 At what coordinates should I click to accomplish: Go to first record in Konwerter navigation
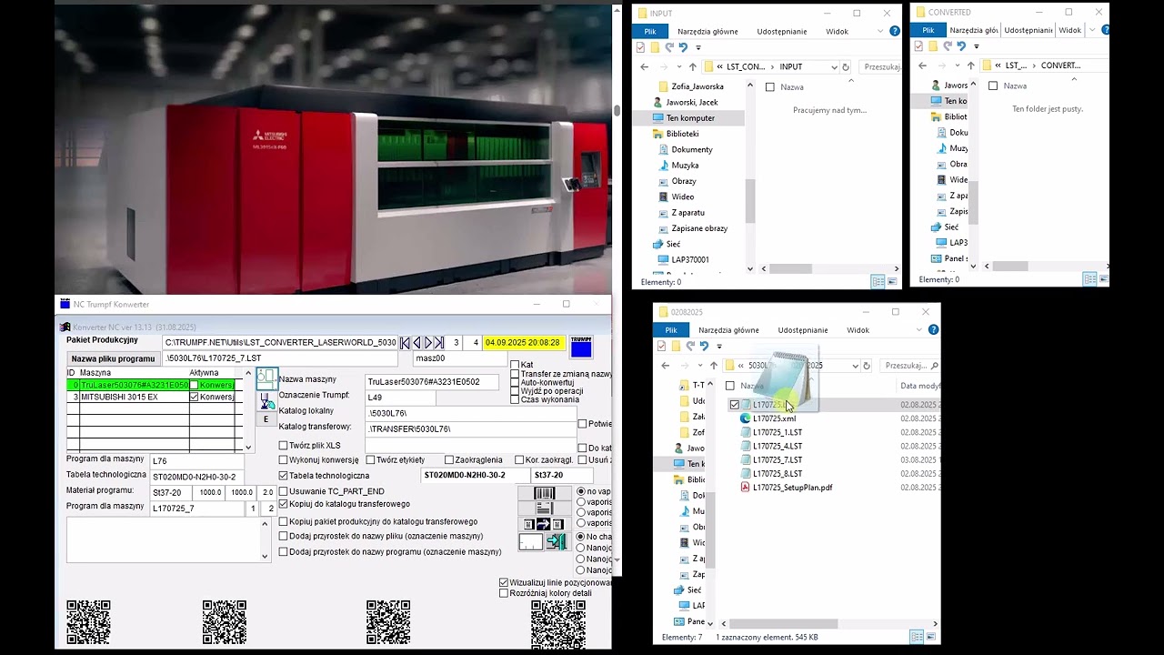(x=405, y=343)
